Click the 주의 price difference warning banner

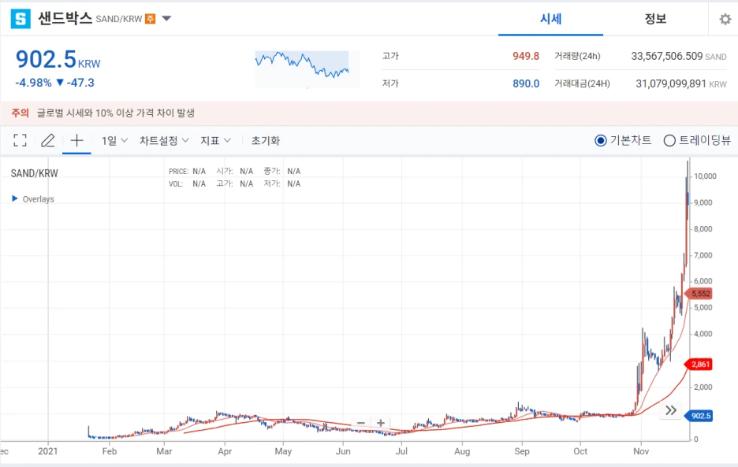(369, 113)
